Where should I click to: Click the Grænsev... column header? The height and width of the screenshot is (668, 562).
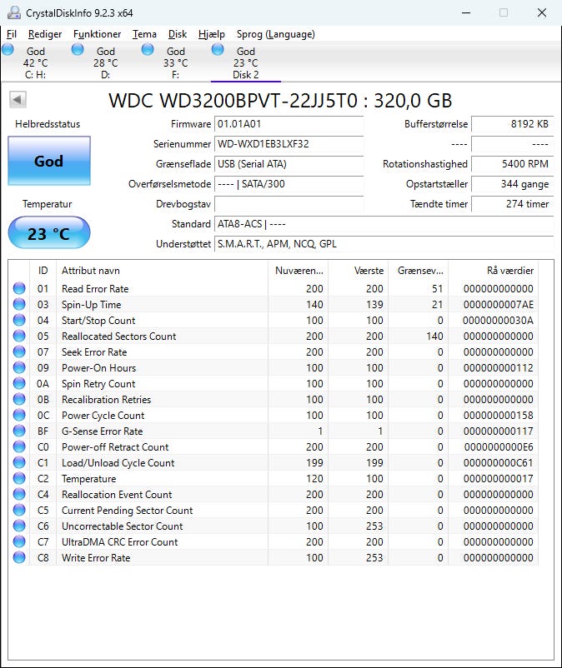[419, 271]
